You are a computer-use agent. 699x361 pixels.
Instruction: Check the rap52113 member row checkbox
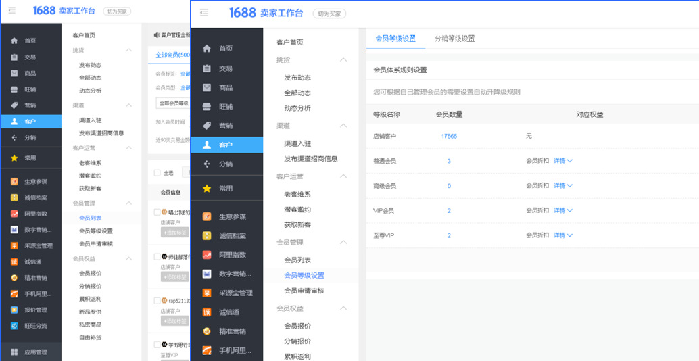[157, 300]
